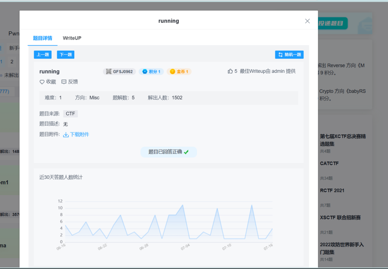
Task: Open the RCTF 2021 collection
Action: pos(332,191)
